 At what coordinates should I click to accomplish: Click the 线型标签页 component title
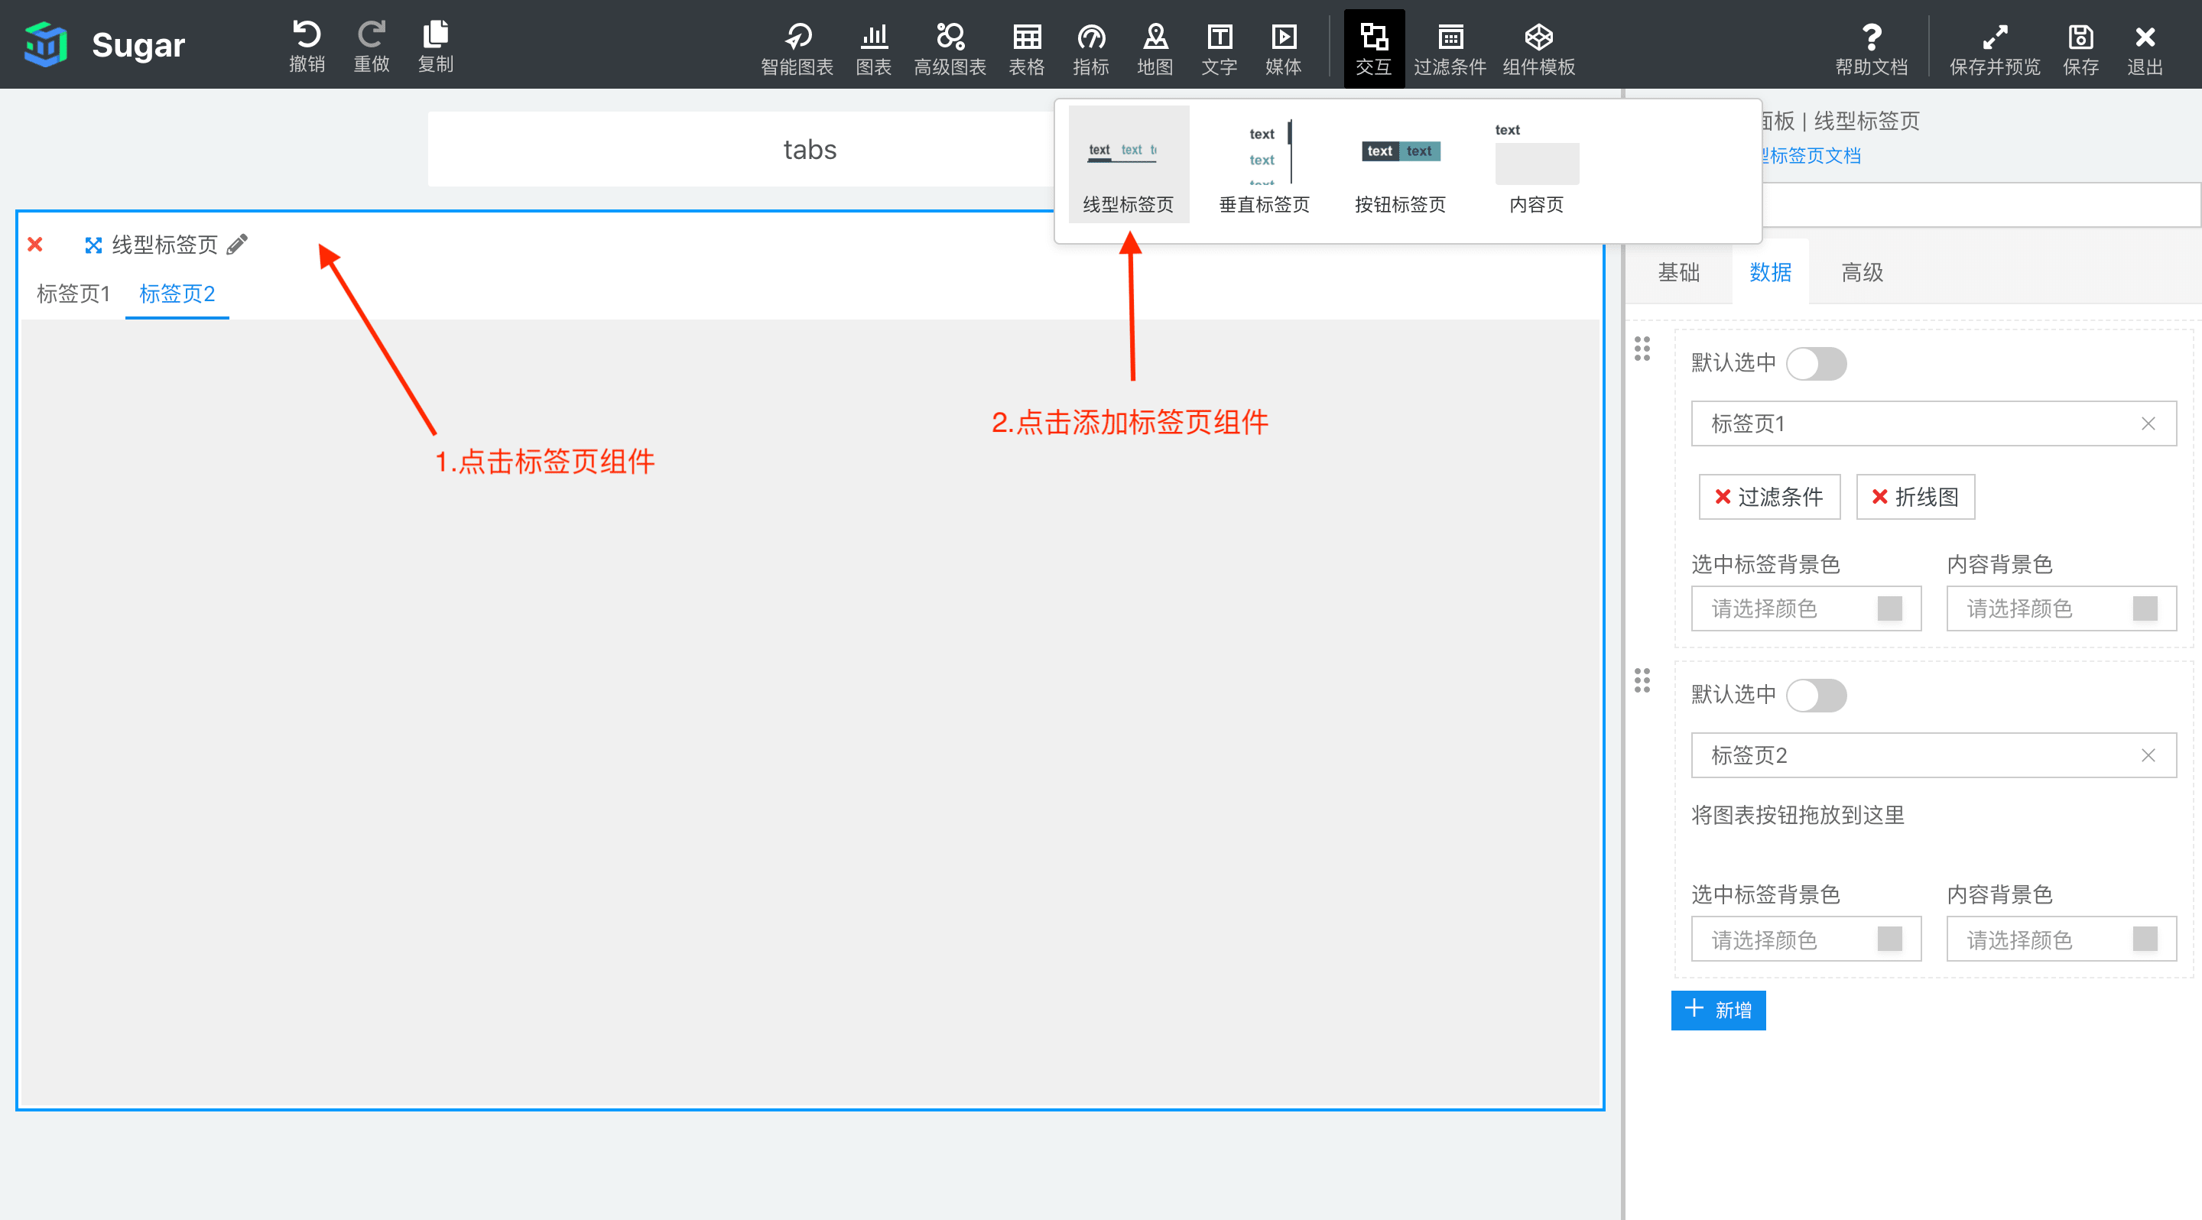165,245
